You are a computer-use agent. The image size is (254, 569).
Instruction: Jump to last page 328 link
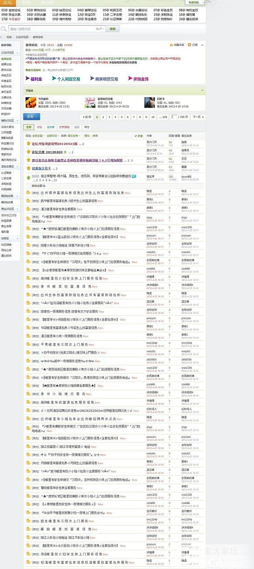[x=164, y=117]
